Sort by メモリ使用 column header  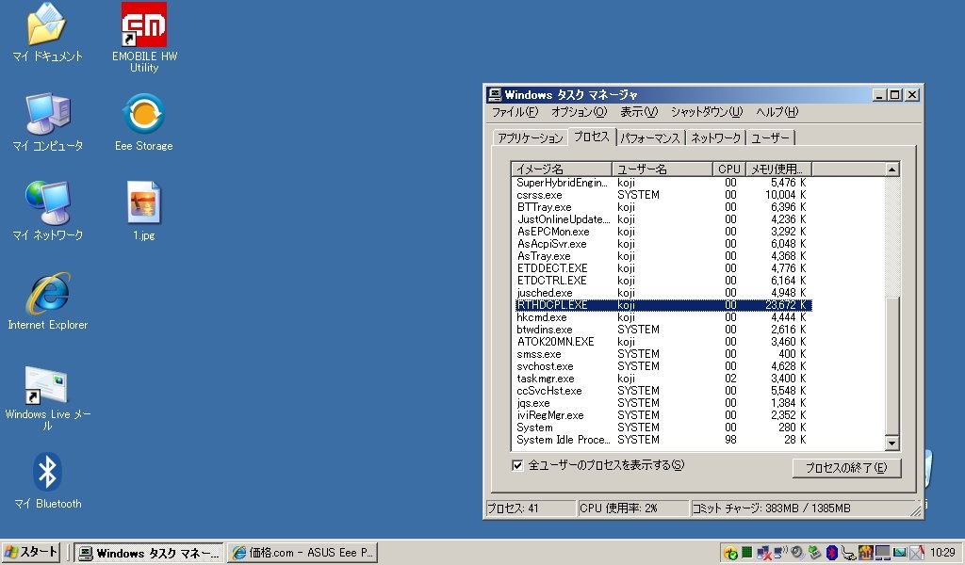pyautogui.click(x=778, y=169)
